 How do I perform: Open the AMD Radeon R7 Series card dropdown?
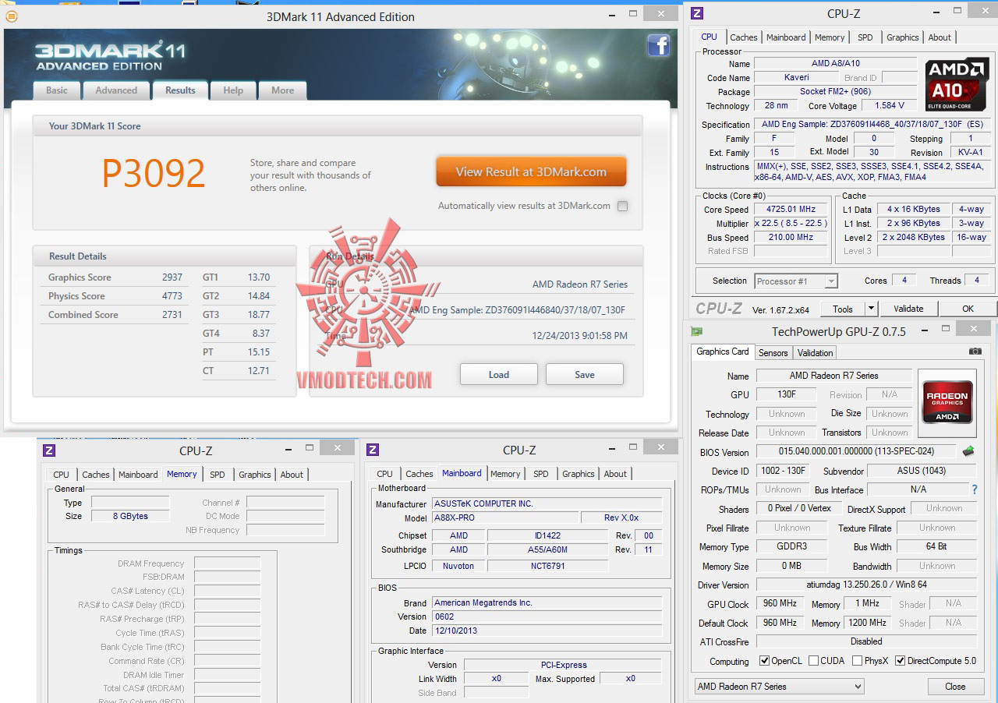tap(779, 687)
